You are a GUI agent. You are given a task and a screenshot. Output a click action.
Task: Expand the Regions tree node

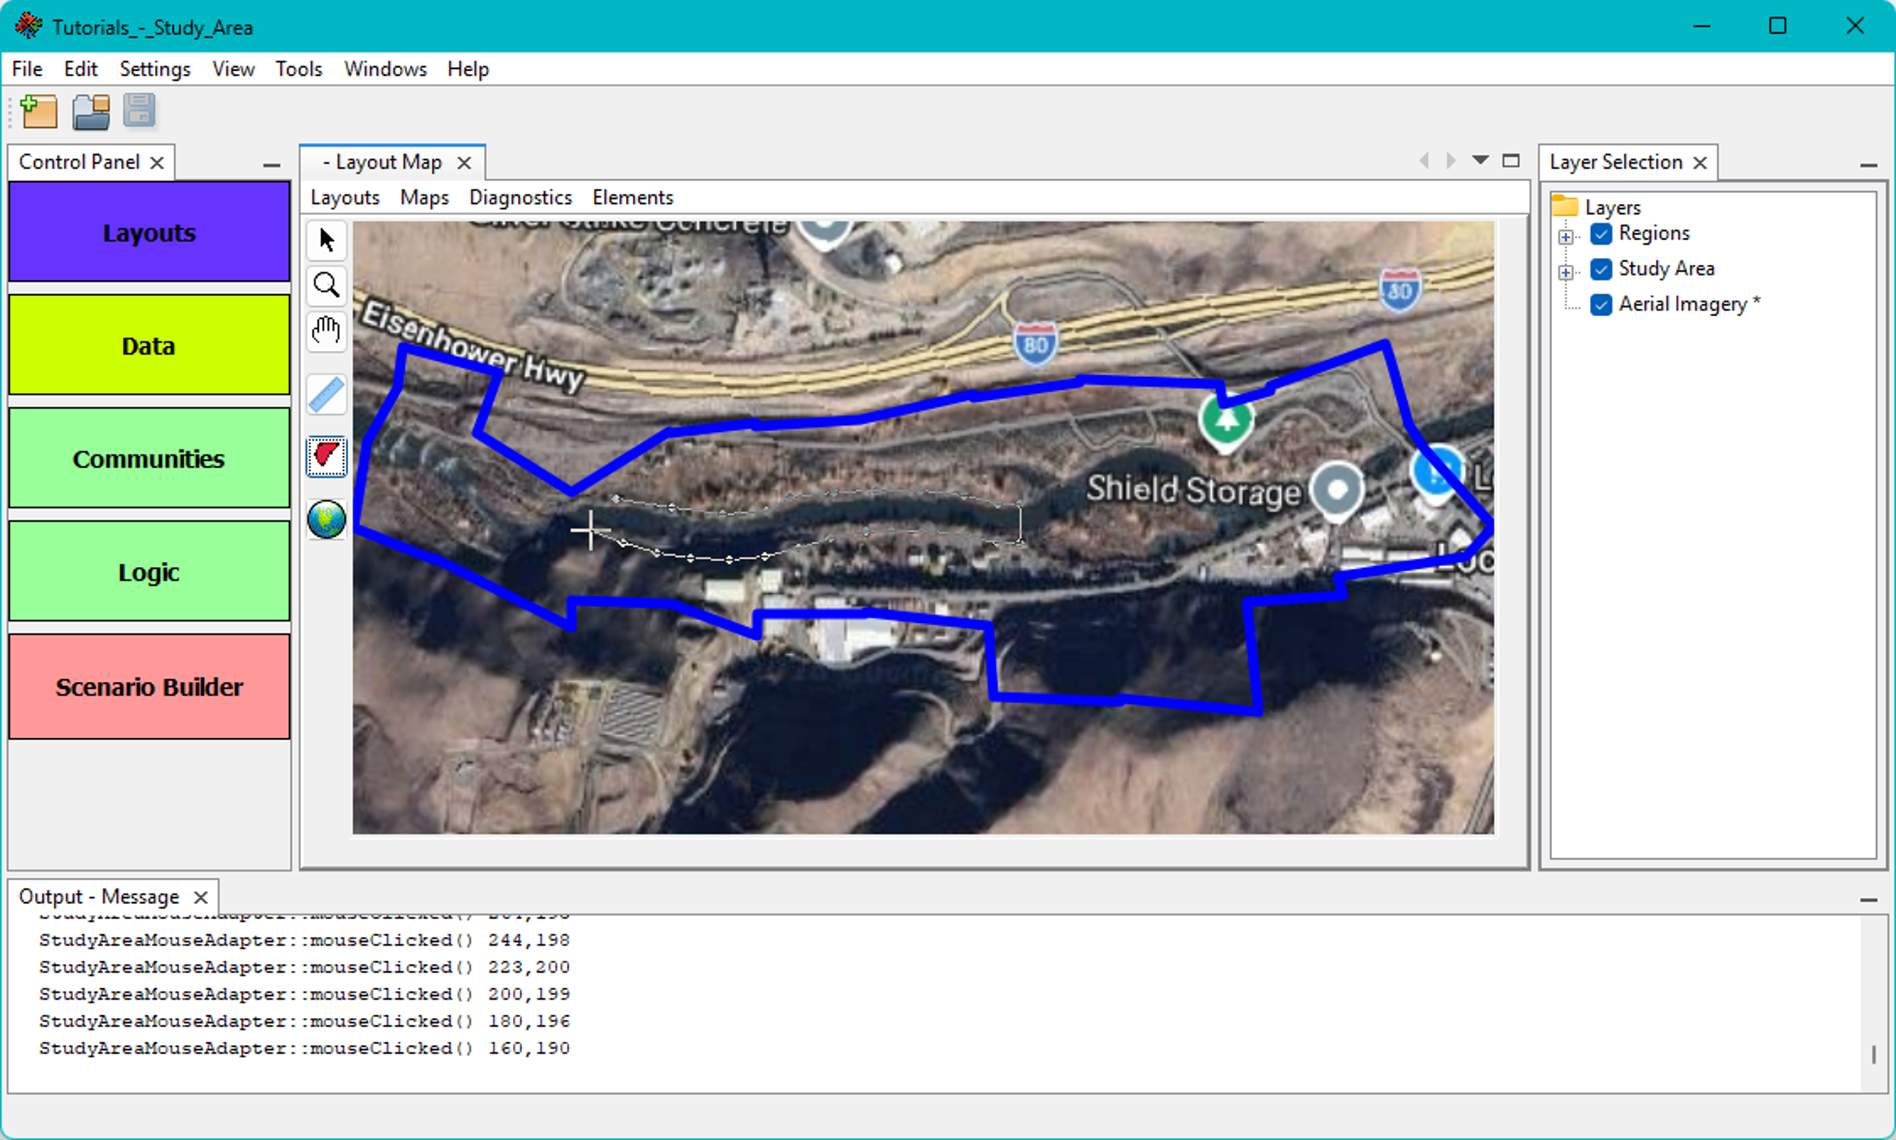point(1565,237)
